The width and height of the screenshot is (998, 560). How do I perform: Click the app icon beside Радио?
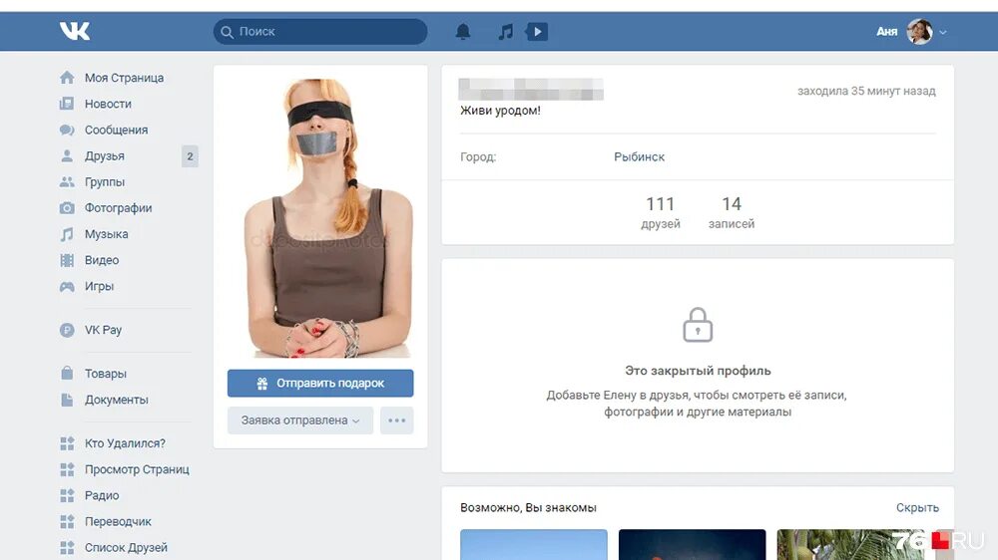point(67,496)
